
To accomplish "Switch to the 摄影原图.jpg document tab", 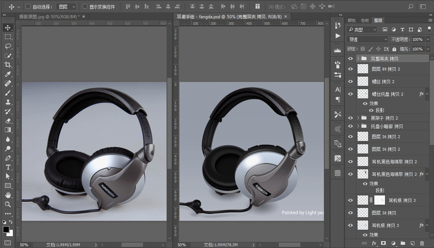I will 49,16.
